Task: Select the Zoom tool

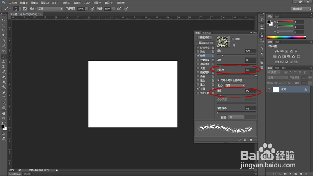Action: (4, 119)
